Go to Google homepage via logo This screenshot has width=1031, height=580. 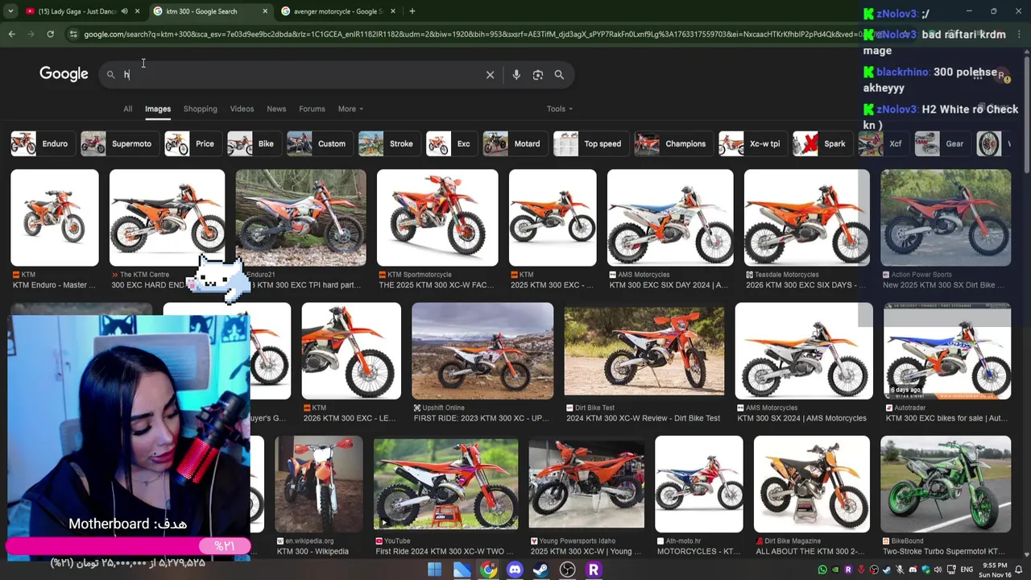pos(64,74)
